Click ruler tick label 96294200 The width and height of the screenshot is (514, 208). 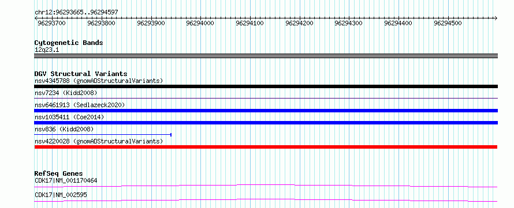click(x=299, y=23)
